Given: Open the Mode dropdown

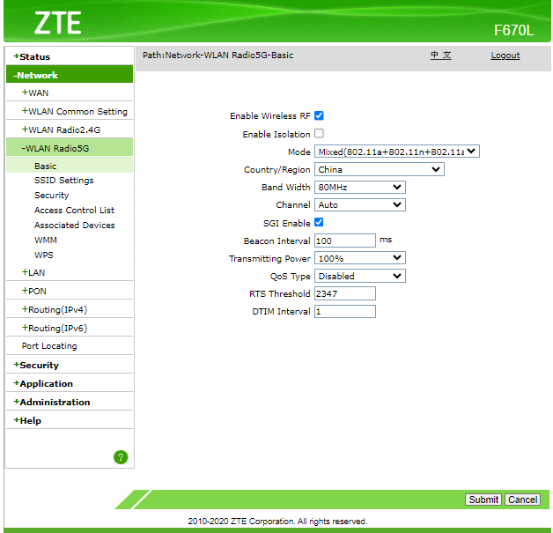Looking at the screenshot, I should 396,152.
